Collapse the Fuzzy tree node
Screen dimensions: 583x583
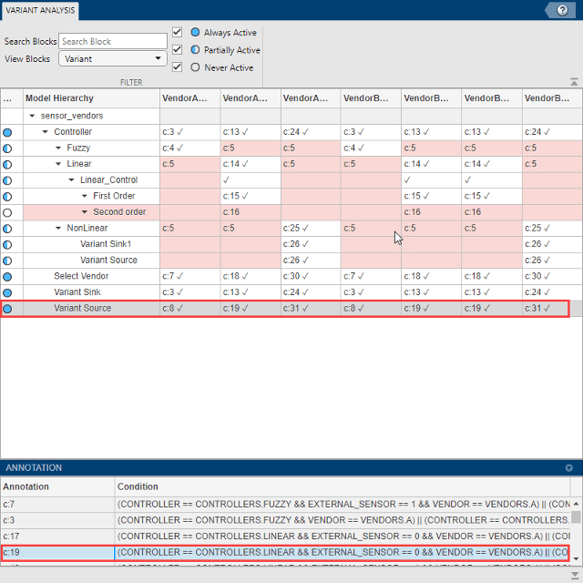tap(58, 148)
